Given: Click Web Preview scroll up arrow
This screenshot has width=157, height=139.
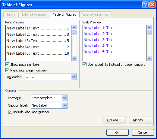Looking at the screenshot, I should click(149, 28).
